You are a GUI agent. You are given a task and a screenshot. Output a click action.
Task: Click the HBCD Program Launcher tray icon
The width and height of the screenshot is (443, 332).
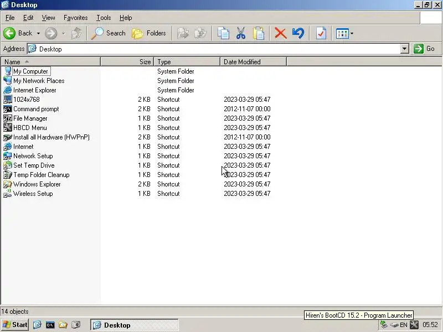click(414, 325)
